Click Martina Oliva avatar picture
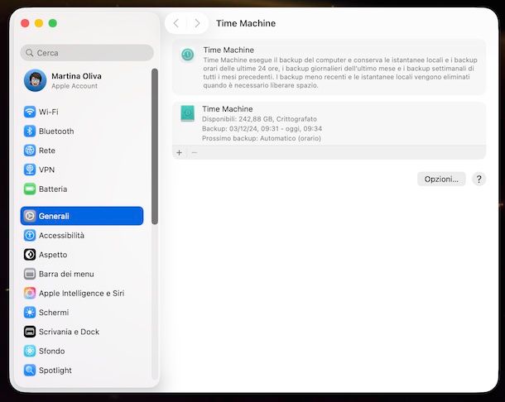Screen dimensions: 505x402 pyautogui.click(x=35, y=80)
